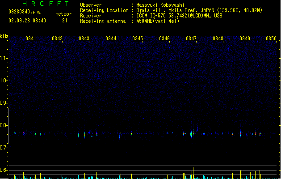
Task: Click the 0.9 kHz axis label
Action: point(4,103)
